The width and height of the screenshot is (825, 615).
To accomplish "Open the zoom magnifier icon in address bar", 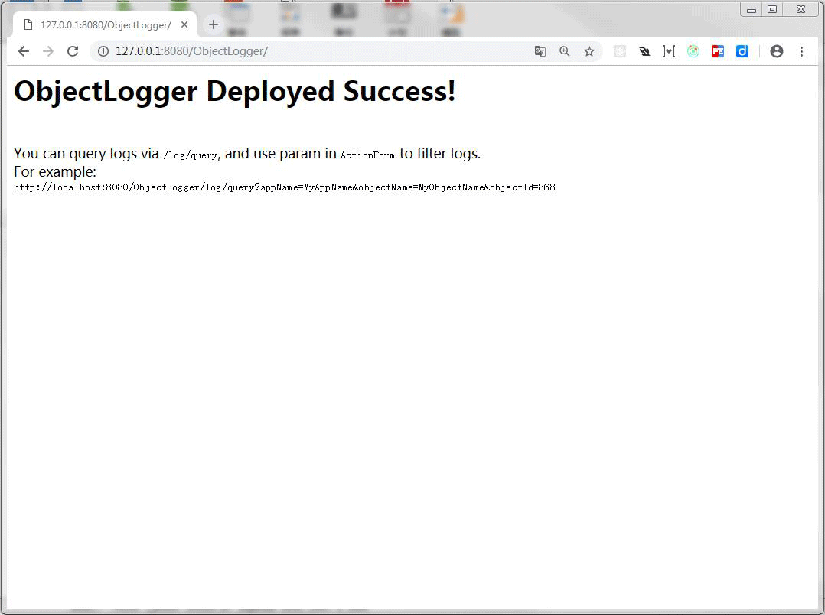I will pyautogui.click(x=565, y=51).
